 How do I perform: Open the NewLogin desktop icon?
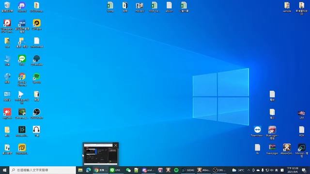tap(272, 149)
